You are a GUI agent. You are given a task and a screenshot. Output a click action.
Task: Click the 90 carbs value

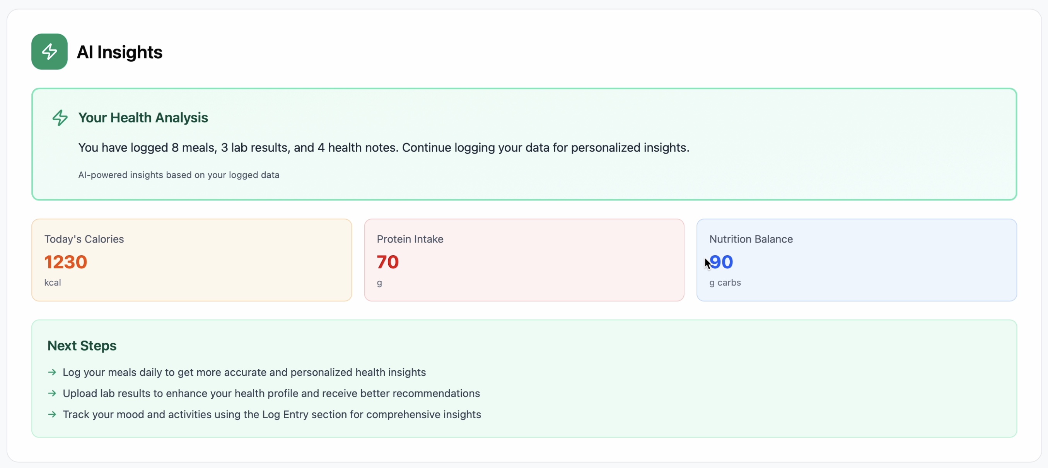point(721,262)
